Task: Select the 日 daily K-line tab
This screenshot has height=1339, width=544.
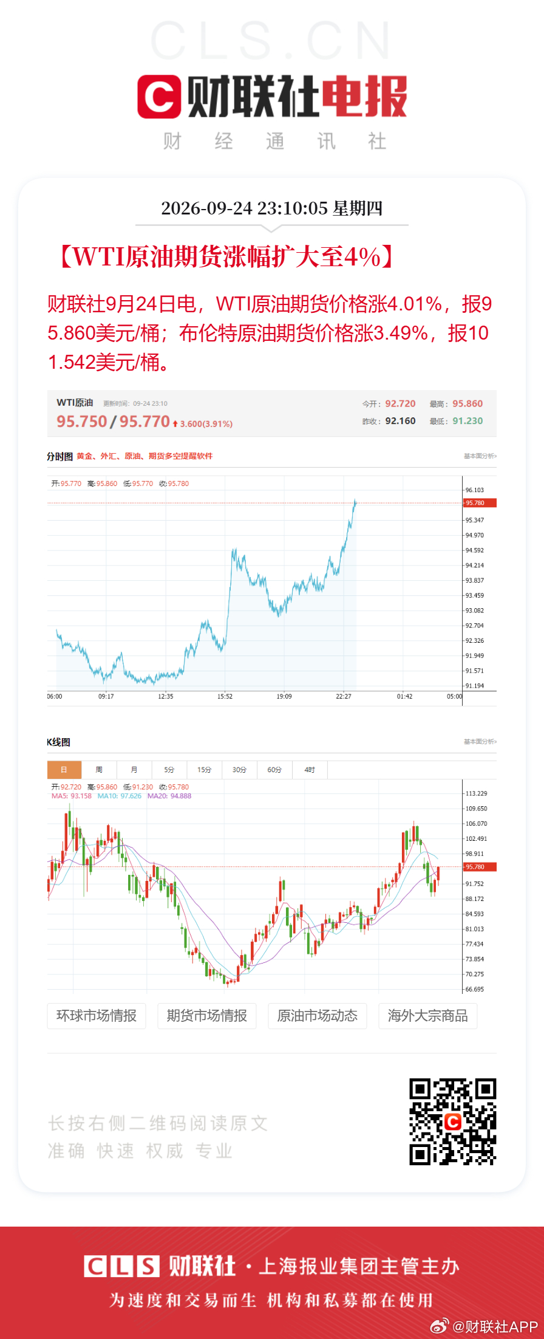Action: (64, 770)
